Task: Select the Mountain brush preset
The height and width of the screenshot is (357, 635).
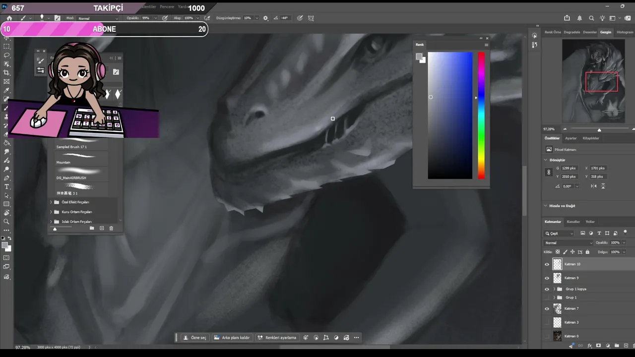Action: [81, 157]
